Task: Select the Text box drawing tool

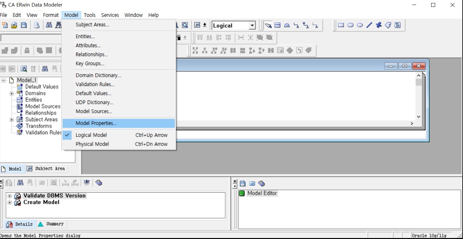Action: [x=398, y=25]
